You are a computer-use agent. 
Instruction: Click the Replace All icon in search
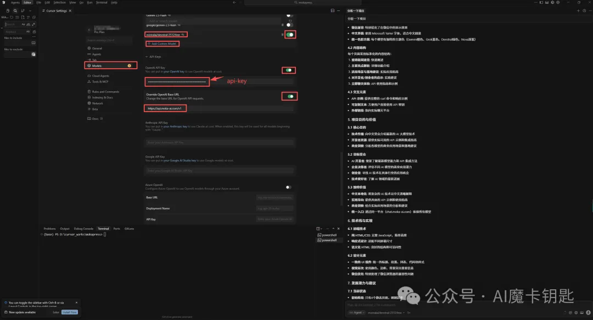tap(34, 32)
